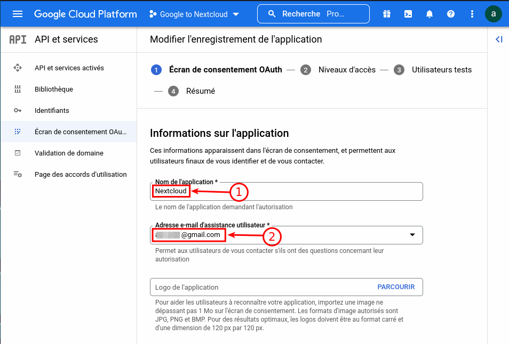The width and height of the screenshot is (509, 344).
Task: Open the hamburger navigation menu
Action: 18,14
